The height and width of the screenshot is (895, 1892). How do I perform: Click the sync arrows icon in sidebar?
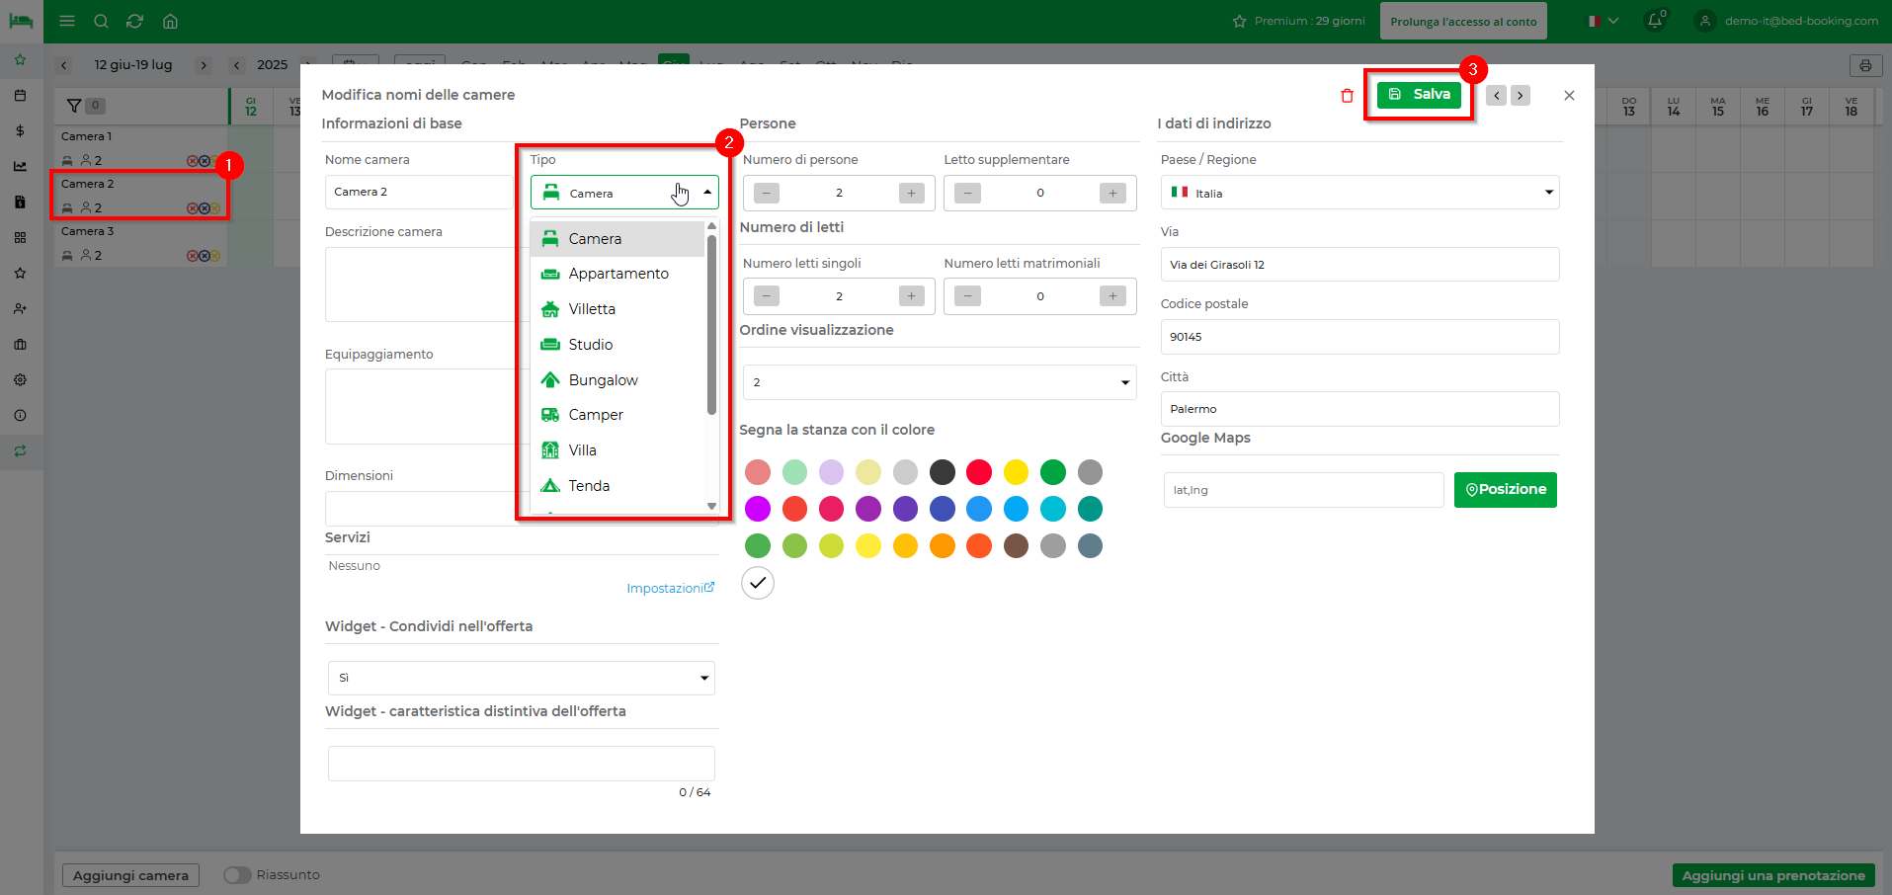pos(20,451)
